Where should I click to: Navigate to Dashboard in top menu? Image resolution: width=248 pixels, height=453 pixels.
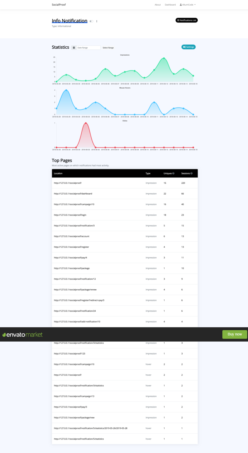(170, 5)
